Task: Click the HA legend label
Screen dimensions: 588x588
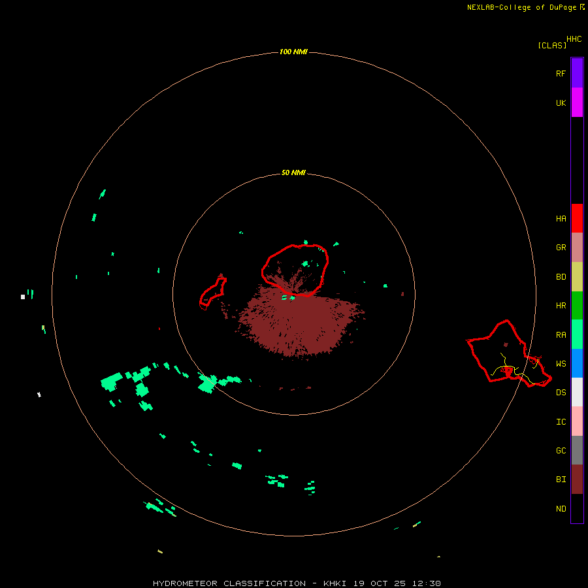Action: coord(561,219)
